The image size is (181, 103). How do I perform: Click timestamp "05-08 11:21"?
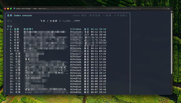(98, 87)
